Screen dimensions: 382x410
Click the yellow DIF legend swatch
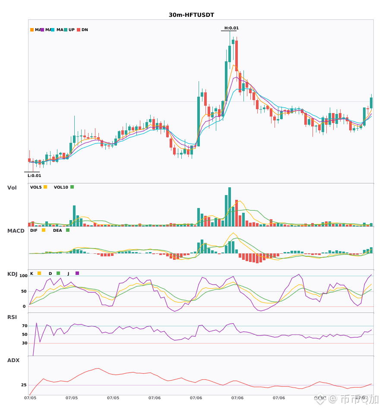coord(44,230)
